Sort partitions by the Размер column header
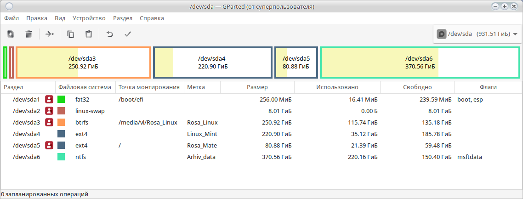The image size is (523, 199). pos(257,87)
